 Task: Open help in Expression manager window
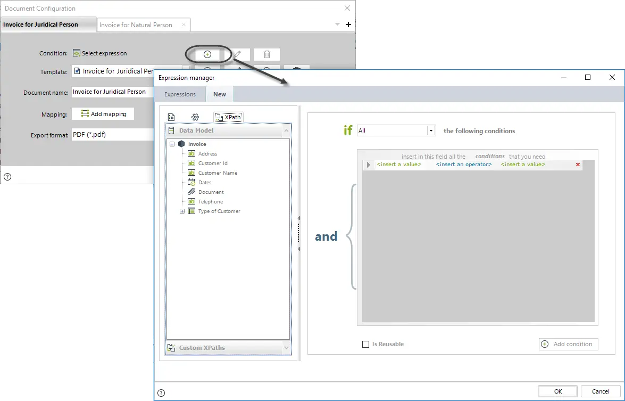(161, 393)
